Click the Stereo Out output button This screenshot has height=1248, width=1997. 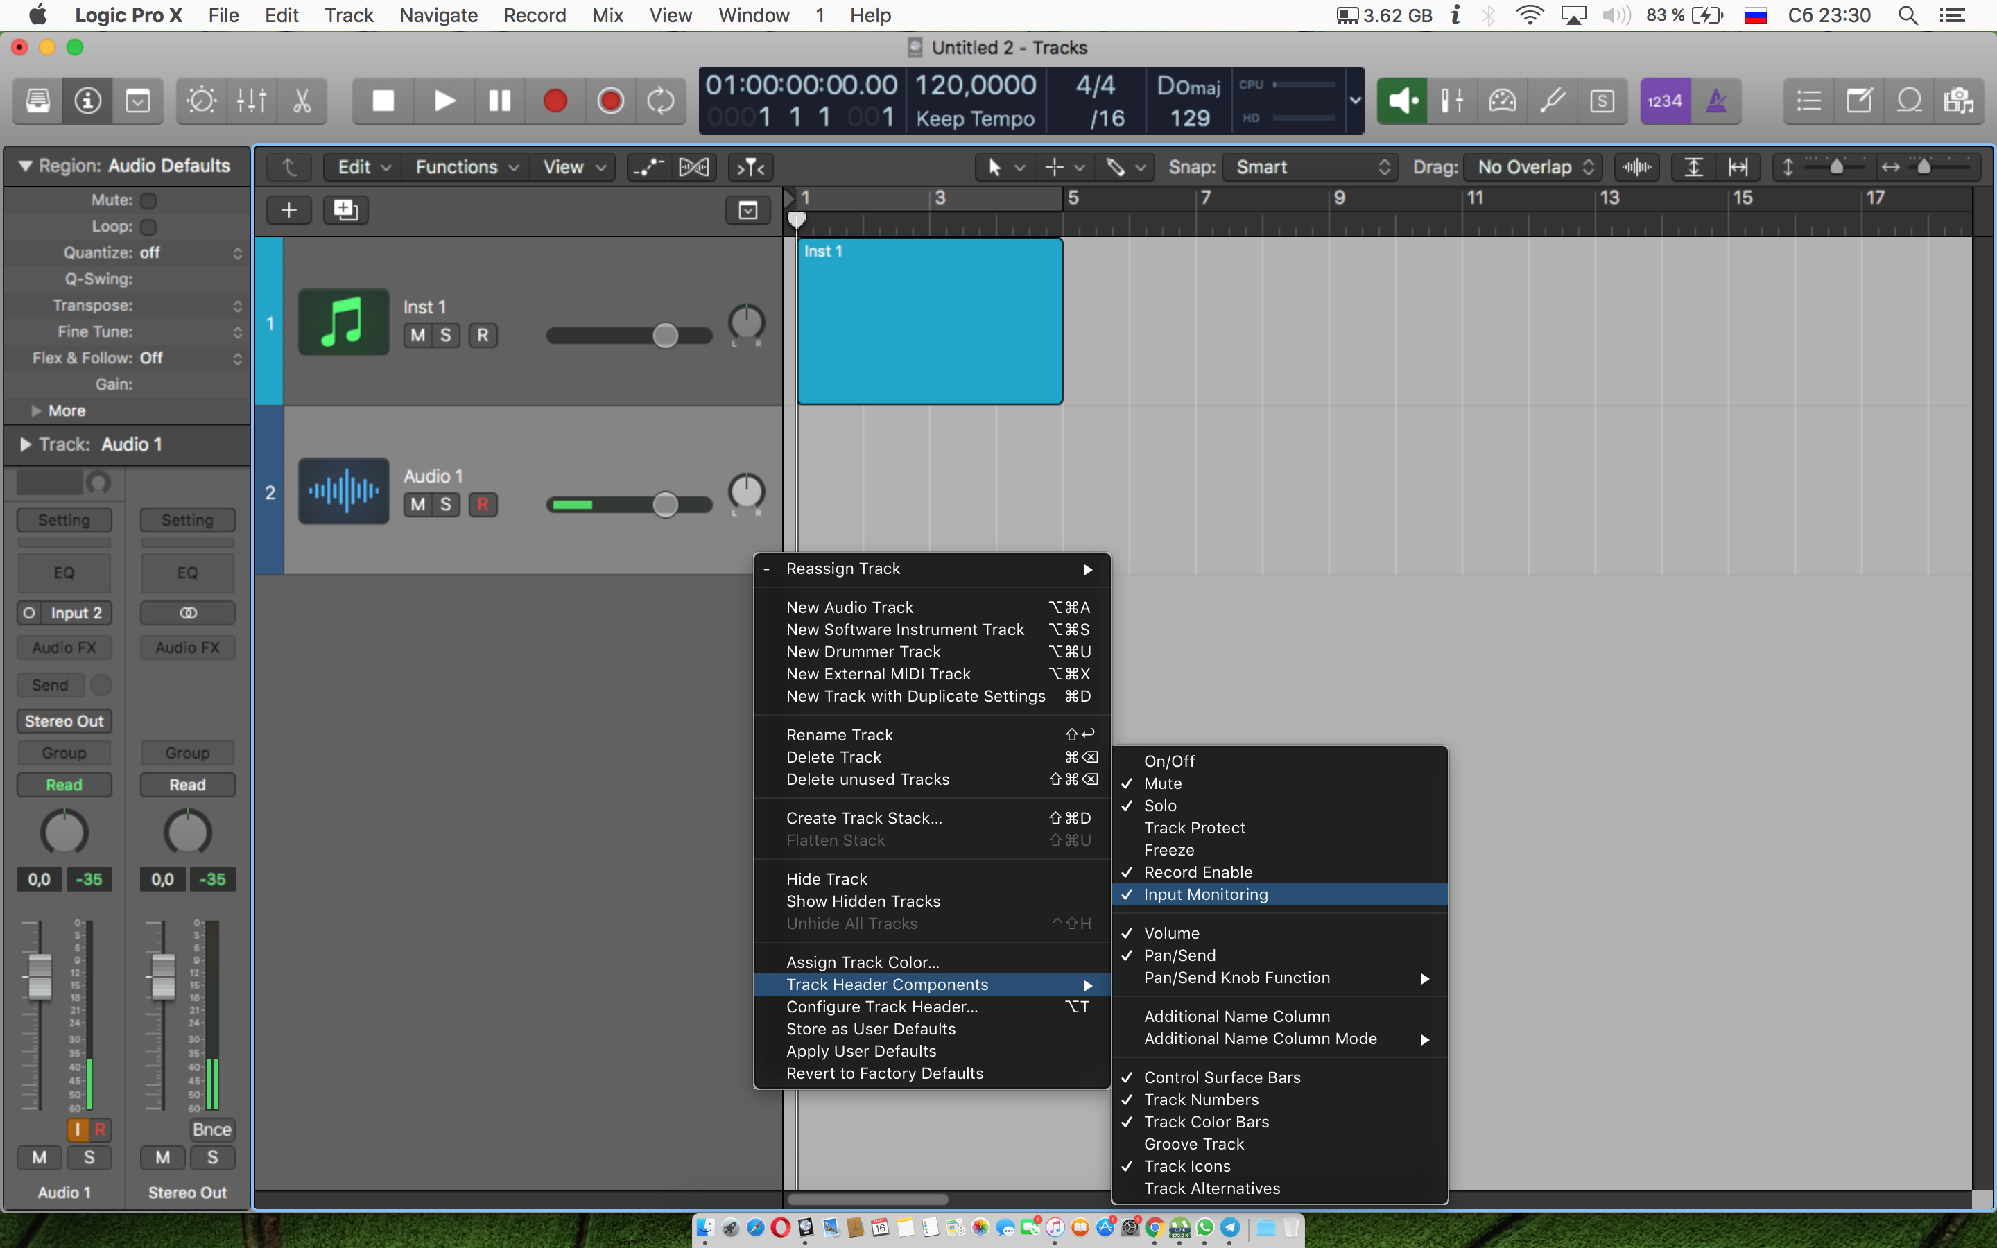tap(64, 721)
